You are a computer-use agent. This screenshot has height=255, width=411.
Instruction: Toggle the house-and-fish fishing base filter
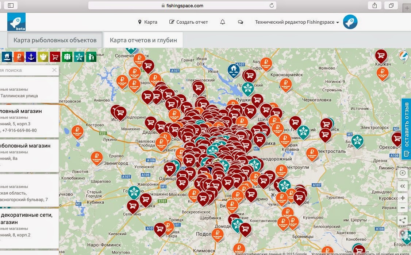tap(7, 57)
